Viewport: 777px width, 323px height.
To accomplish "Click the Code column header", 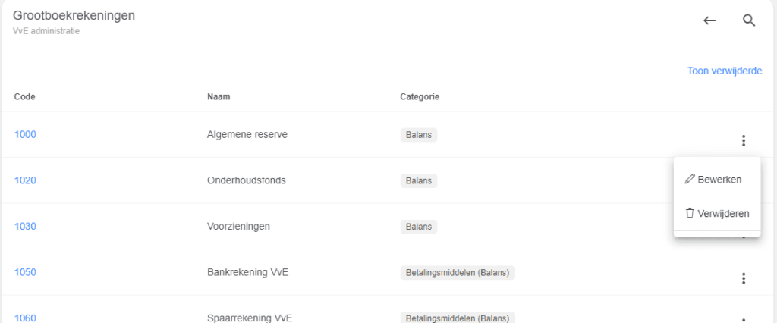I will [x=25, y=97].
